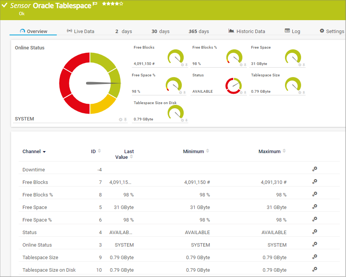The width and height of the screenshot is (346, 277).
Task: Click the Status donut gauge
Action: coord(233,85)
